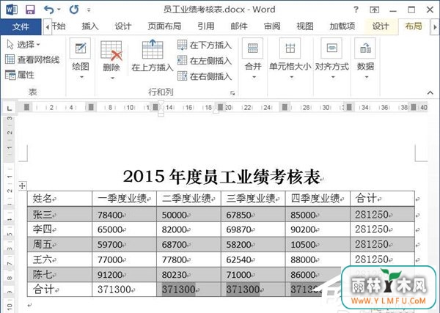Switch to the 引用 tab
440x313 pixels.
click(x=205, y=26)
